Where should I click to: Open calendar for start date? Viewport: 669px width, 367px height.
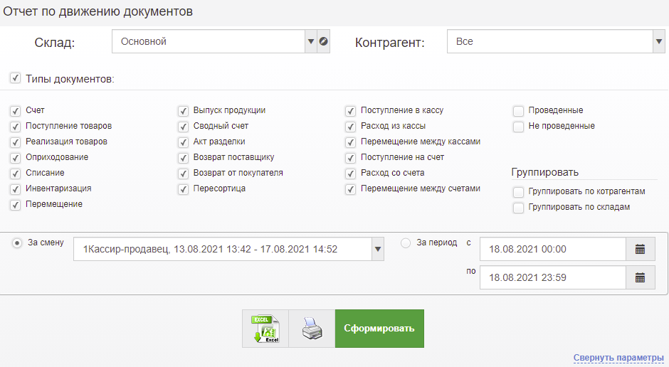point(640,249)
